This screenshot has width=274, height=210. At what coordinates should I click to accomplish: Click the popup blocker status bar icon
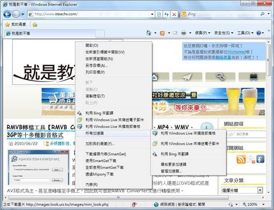coord(134,205)
